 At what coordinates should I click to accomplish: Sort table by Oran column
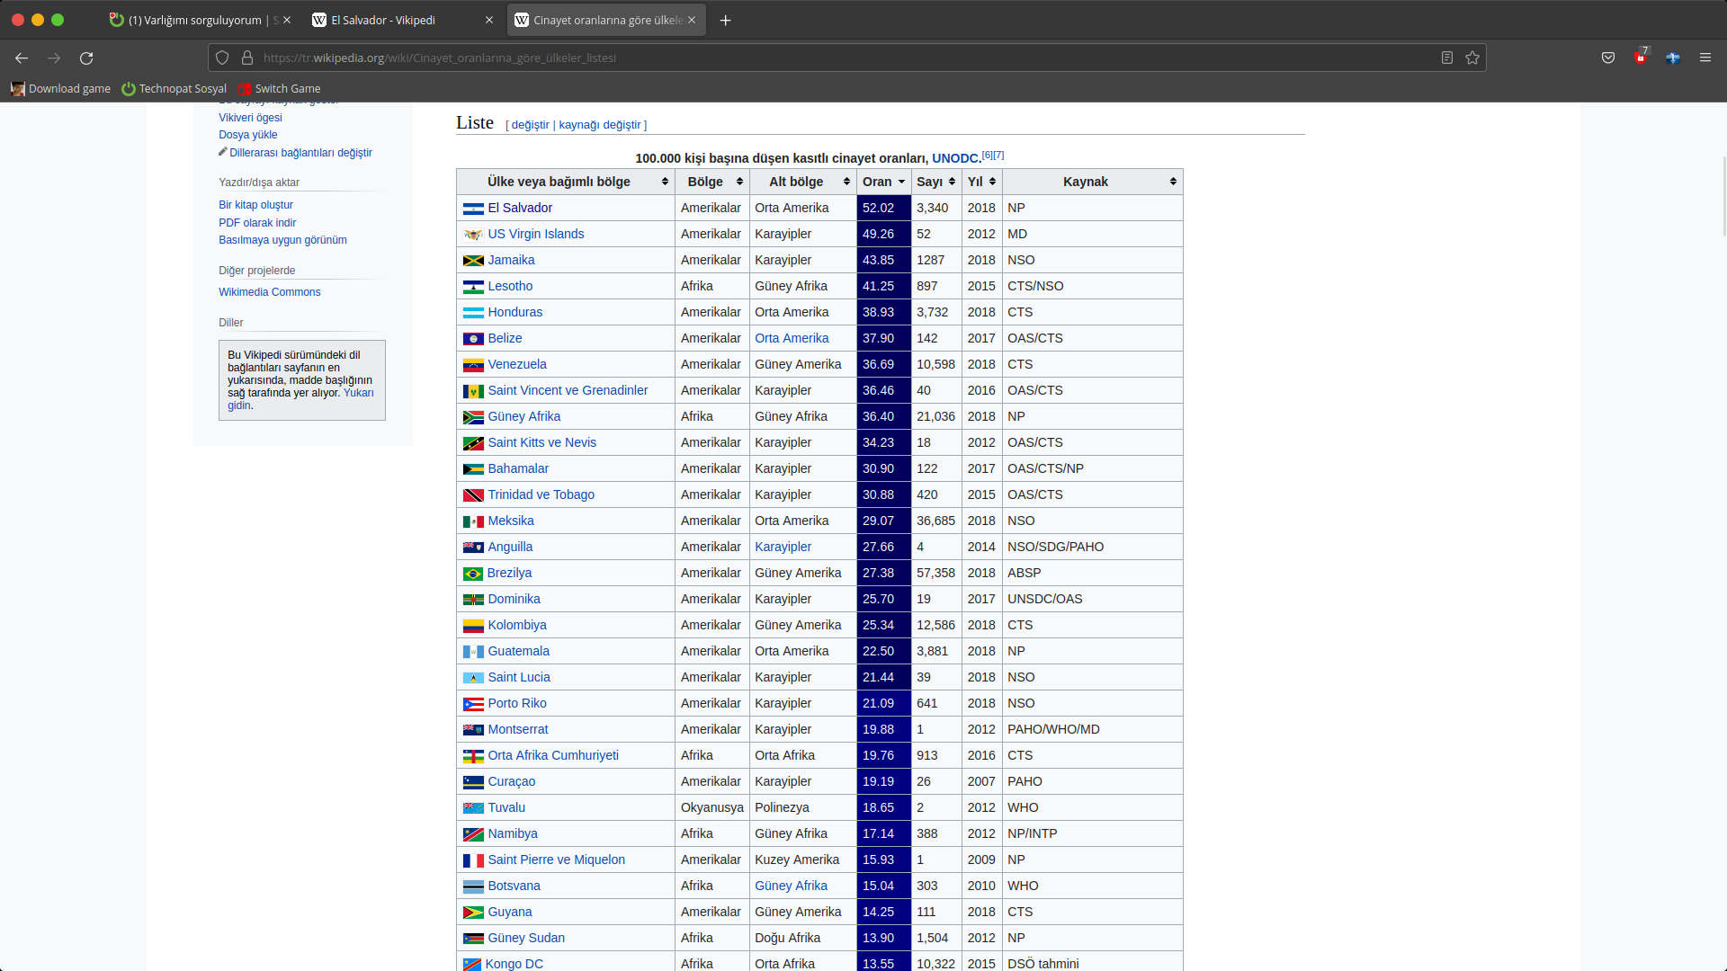[884, 182]
